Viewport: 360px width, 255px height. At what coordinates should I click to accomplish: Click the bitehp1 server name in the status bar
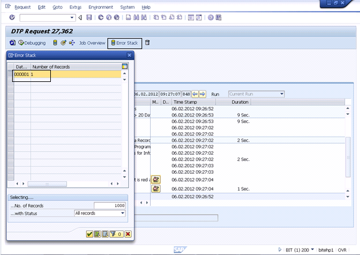(326, 250)
